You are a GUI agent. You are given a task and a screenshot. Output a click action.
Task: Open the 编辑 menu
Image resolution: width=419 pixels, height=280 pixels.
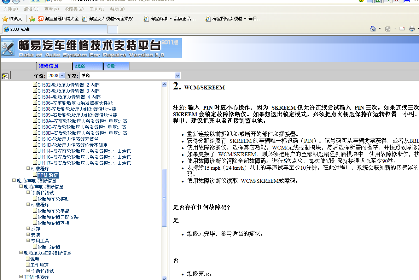pos(31,9)
